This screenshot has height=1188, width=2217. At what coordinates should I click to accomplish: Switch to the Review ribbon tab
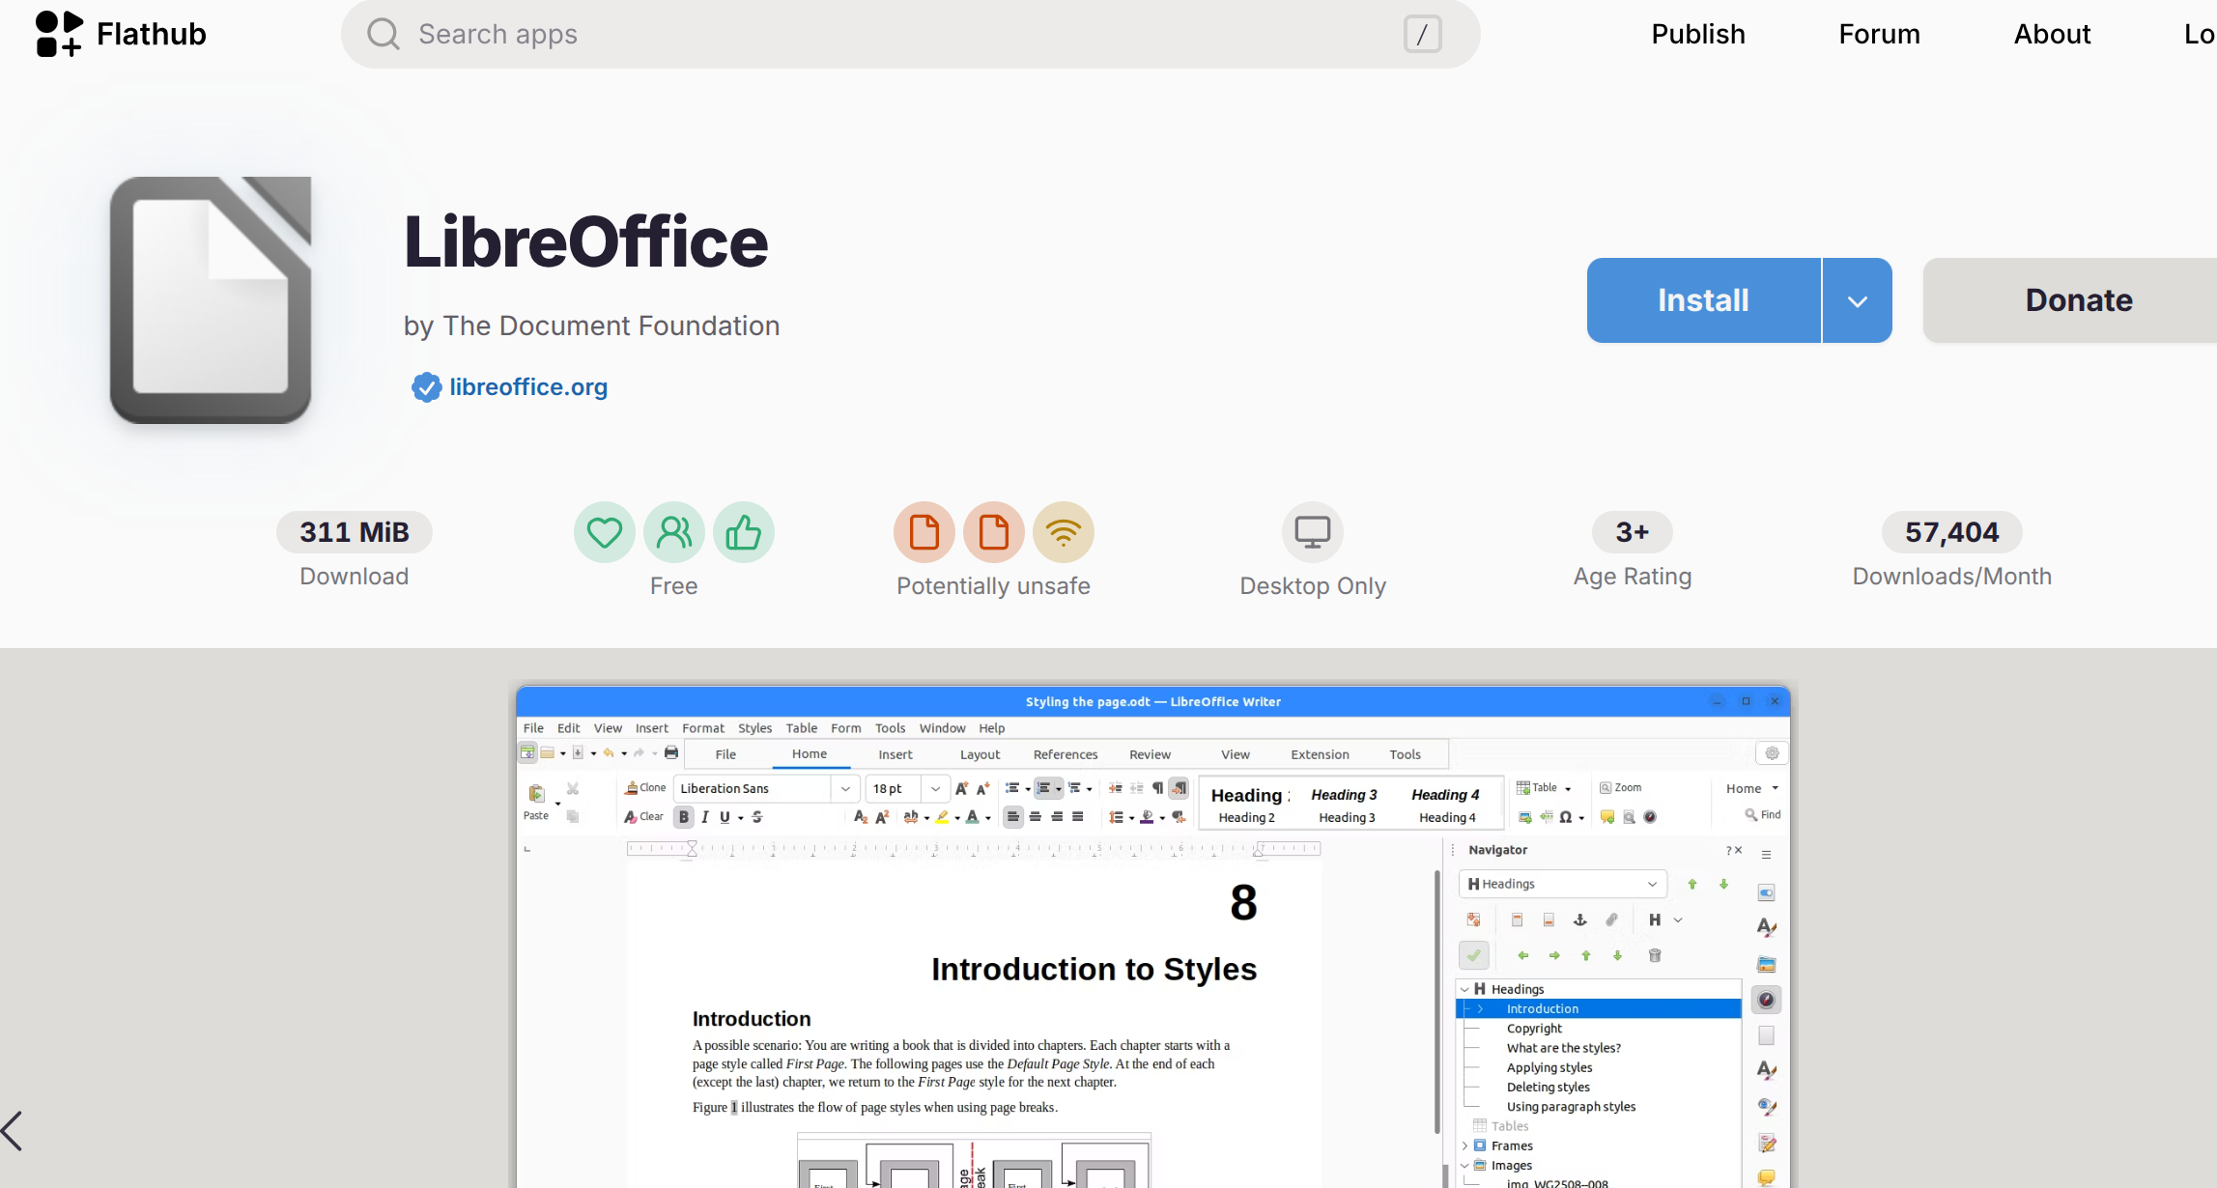click(x=1151, y=754)
